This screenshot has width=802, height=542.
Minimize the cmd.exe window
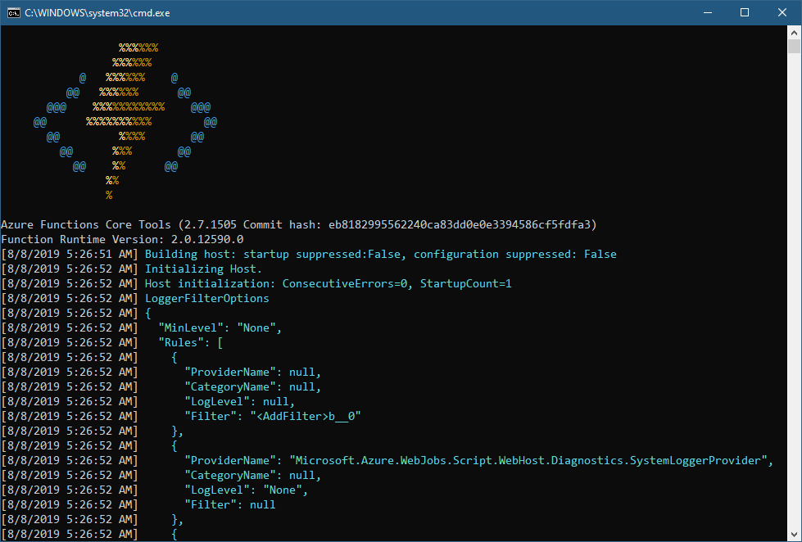pyautogui.click(x=707, y=13)
